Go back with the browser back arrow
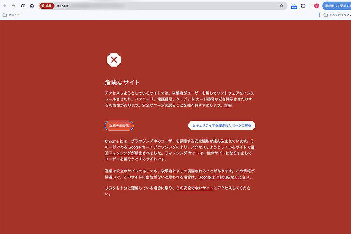This screenshot has height=234, width=351. [x=5, y=6]
